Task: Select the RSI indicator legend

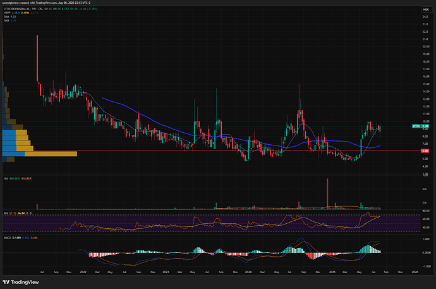Action: pos(18,213)
